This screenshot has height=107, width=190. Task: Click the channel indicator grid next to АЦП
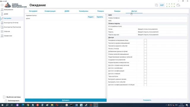point(171,5)
